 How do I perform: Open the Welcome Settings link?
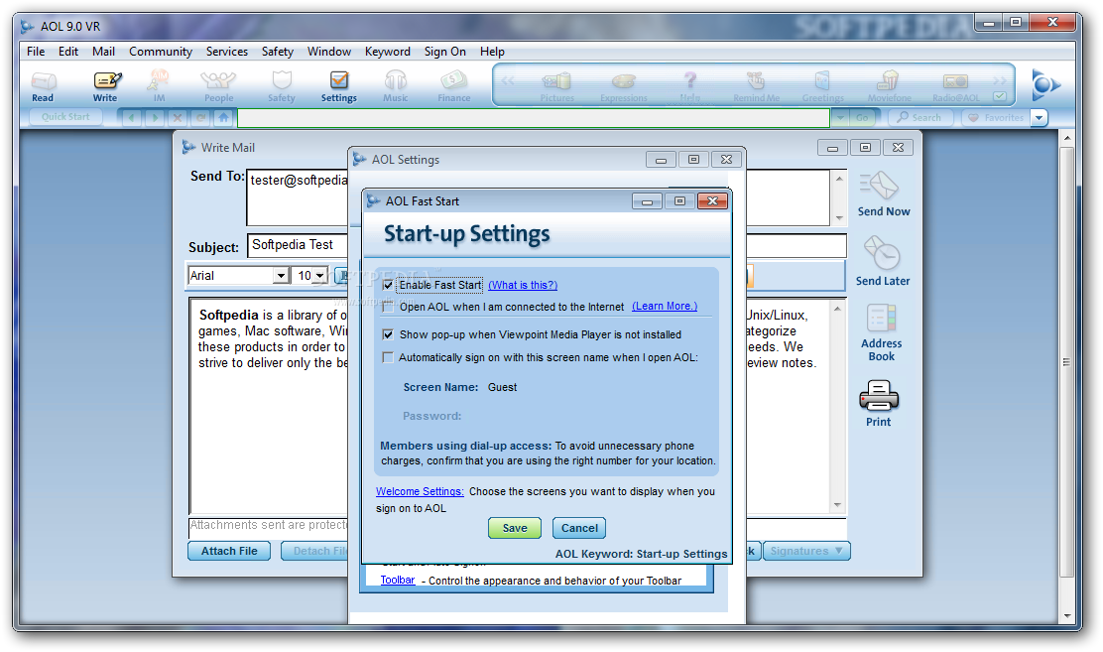click(x=420, y=491)
